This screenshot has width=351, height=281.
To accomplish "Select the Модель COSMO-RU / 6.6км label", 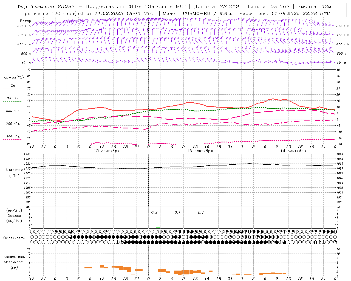I will coord(198,13).
